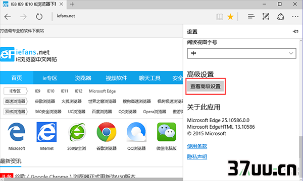Close the IE8 IE9 IE10 tab
Viewport: 303px width, 181px height.
click(61, 4)
